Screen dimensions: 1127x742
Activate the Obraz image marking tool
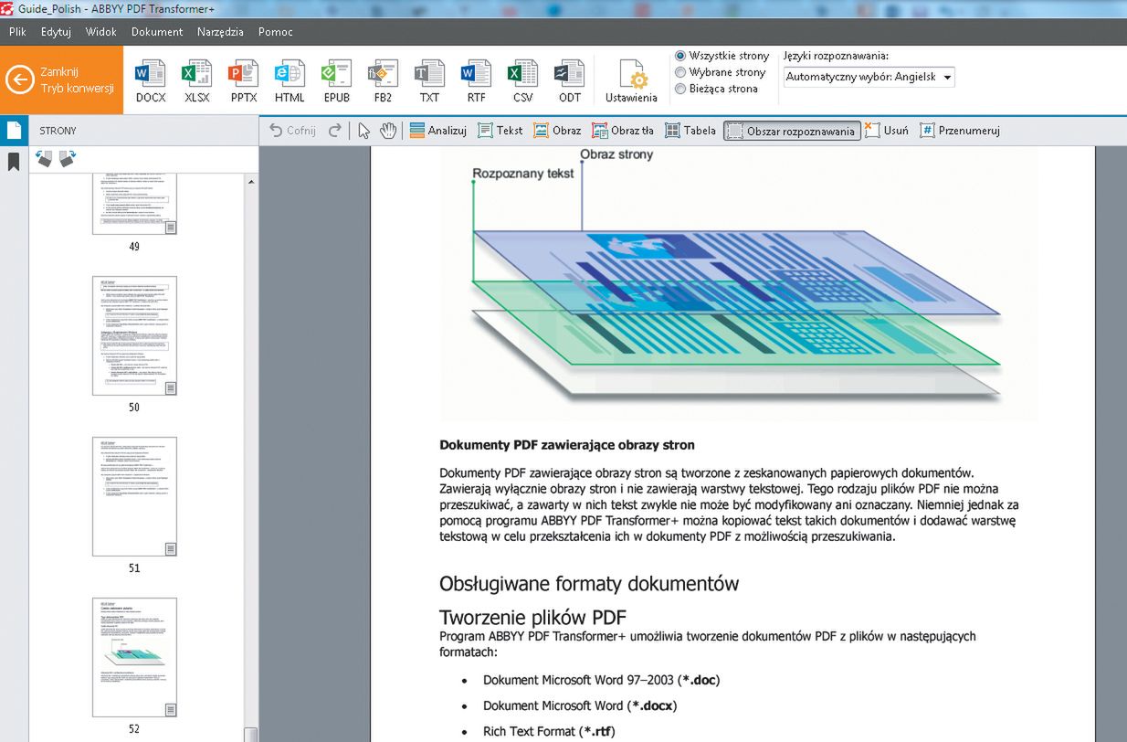[557, 130]
